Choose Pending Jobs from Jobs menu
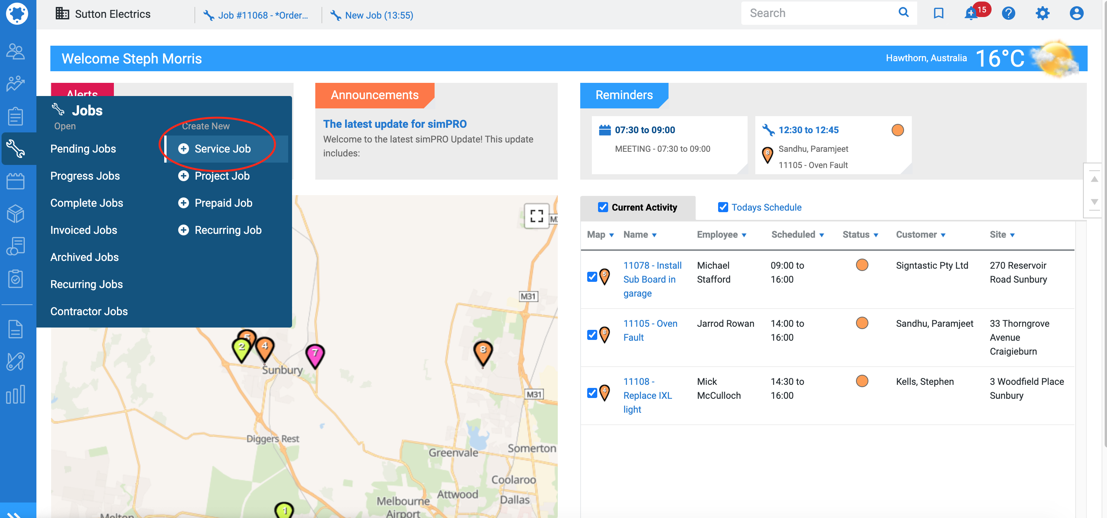This screenshot has height=518, width=1107. click(83, 149)
